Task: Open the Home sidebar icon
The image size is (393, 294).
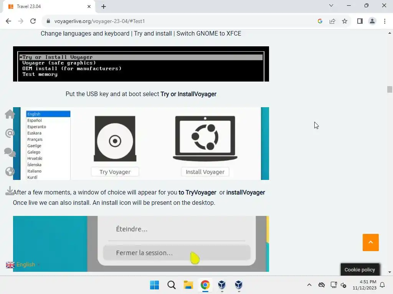Action: [x=10, y=114]
